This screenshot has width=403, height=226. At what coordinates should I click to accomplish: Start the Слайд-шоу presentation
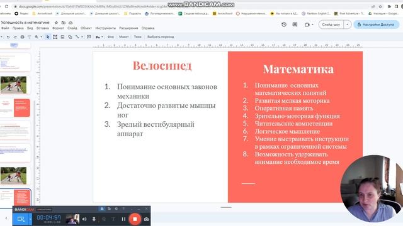point(331,24)
